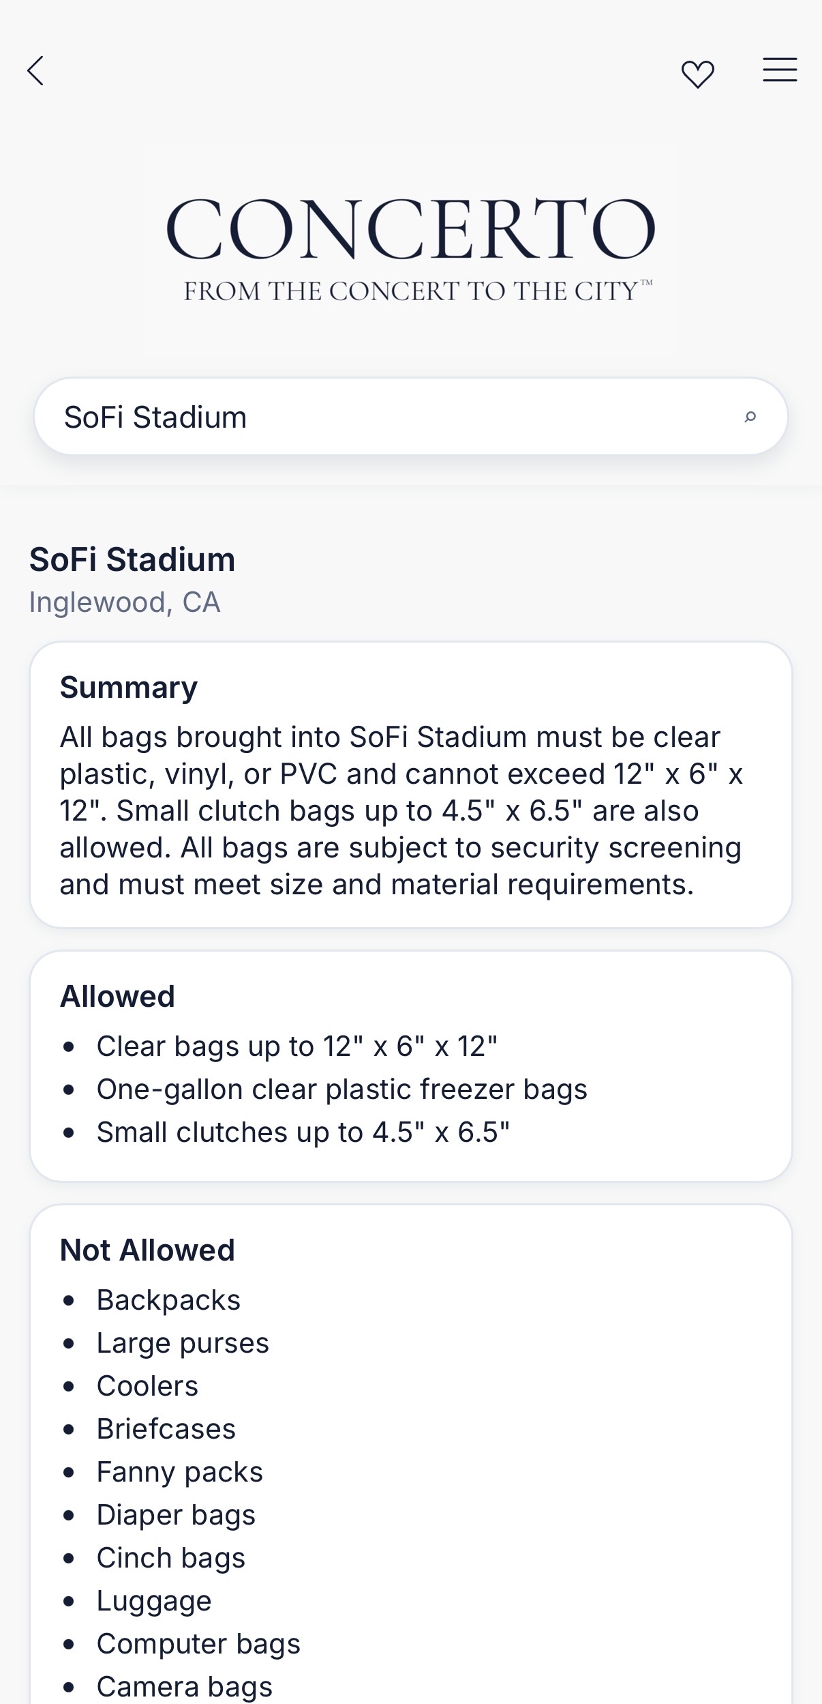Select the clear bags 12" x 6" x 12" item

[297, 1046]
